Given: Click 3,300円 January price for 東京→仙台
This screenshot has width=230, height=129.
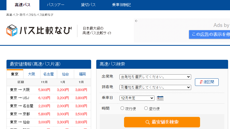Looking at the screenshot, I should point(63,122).
